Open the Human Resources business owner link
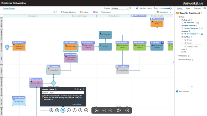Viewport: 207px width, 116px height. pos(191,28)
